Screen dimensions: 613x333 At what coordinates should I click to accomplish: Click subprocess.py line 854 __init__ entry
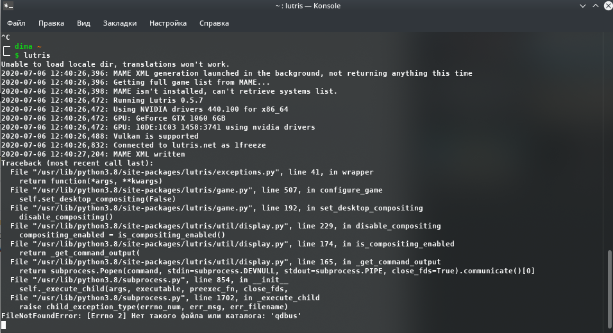[x=149, y=280]
